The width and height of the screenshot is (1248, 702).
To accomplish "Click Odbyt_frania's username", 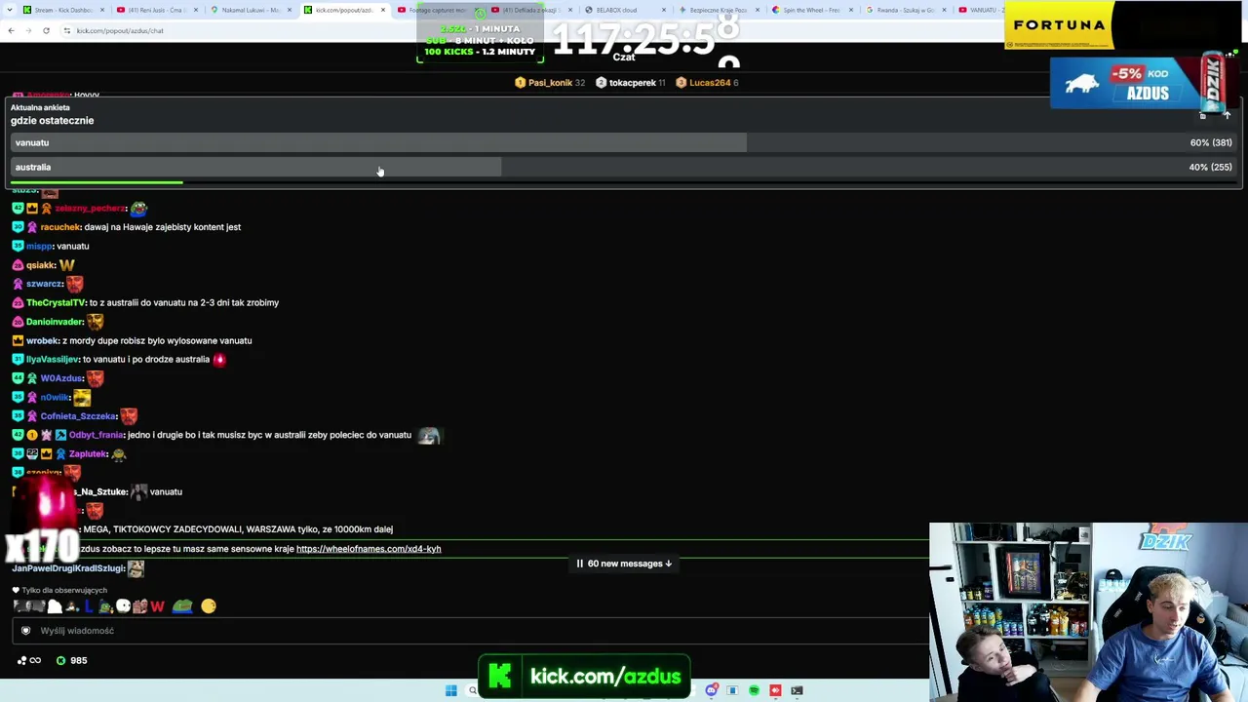I will tap(97, 436).
